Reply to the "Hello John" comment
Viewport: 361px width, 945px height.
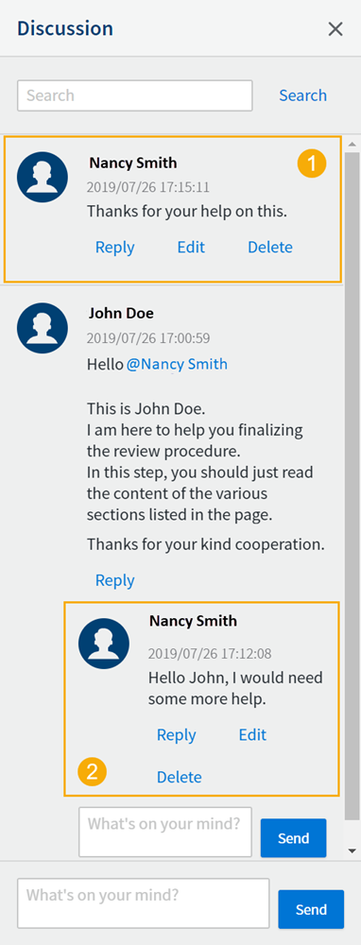177,734
